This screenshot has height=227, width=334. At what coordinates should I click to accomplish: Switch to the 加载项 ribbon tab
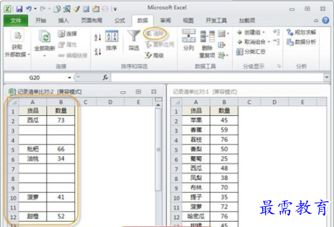247,20
